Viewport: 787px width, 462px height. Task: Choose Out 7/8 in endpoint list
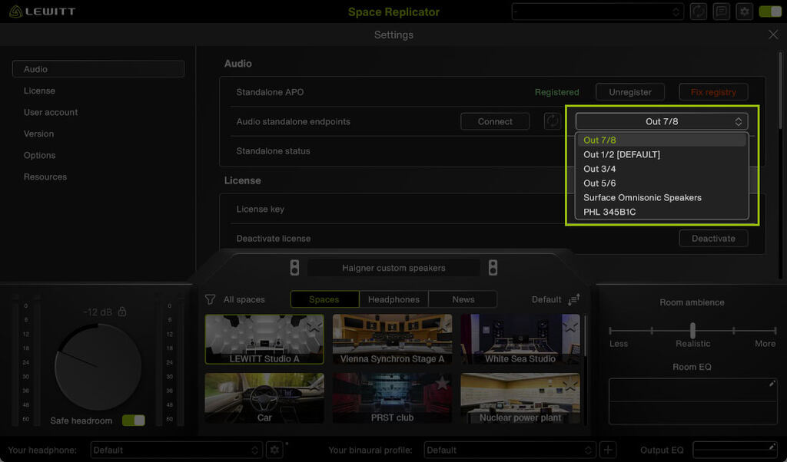click(x=662, y=140)
